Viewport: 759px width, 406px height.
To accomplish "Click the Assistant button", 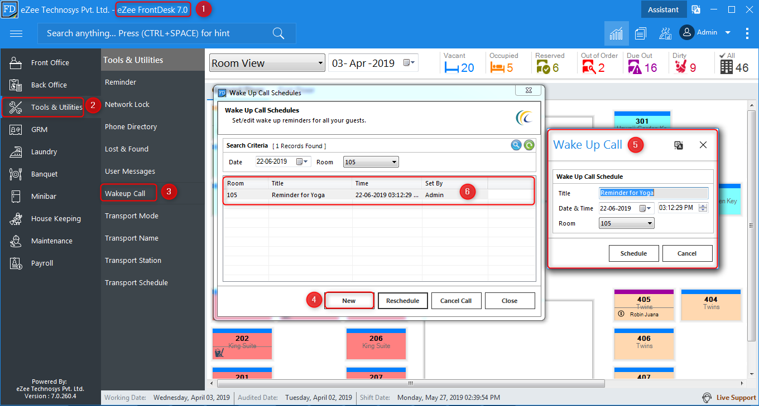I will (663, 9).
